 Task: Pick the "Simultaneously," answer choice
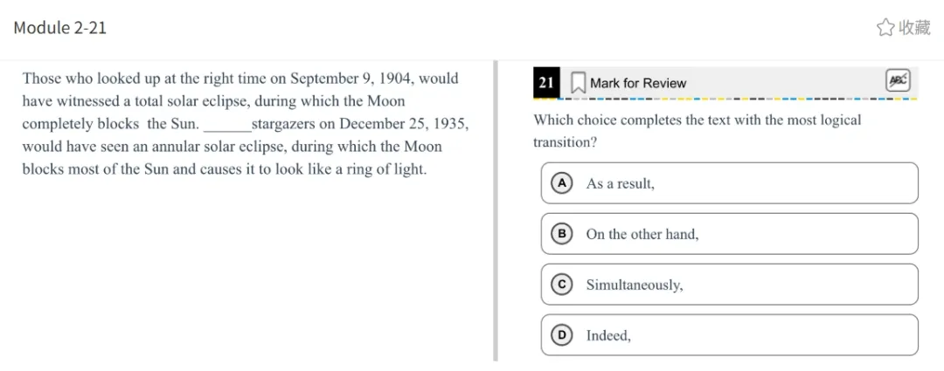(635, 285)
